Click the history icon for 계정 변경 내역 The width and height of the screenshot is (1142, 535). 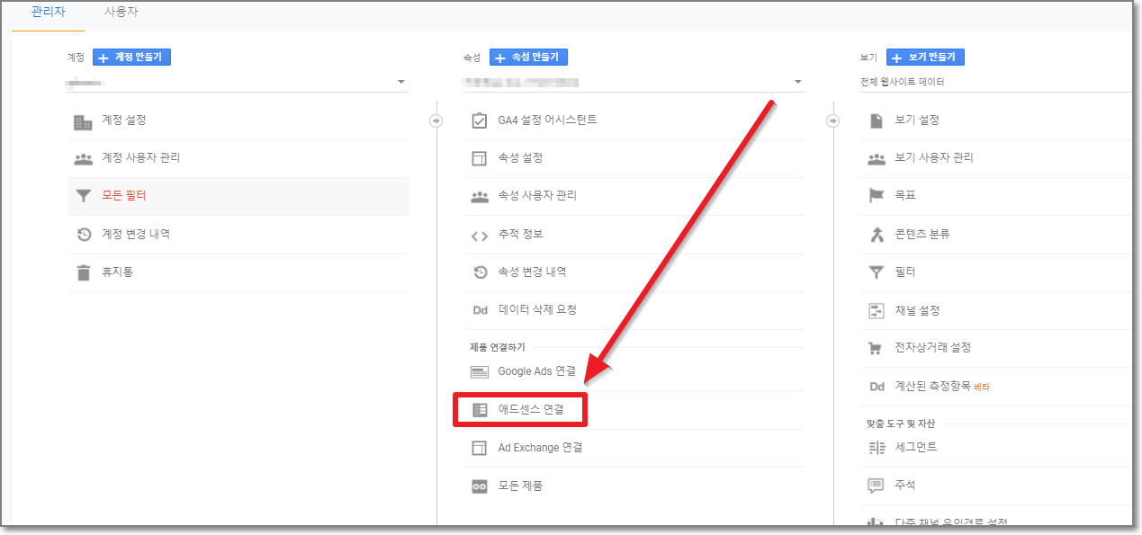(83, 235)
